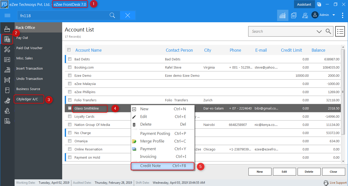Open Paid Out Voucher in Back Office
348x186 pixels.
(29, 48)
